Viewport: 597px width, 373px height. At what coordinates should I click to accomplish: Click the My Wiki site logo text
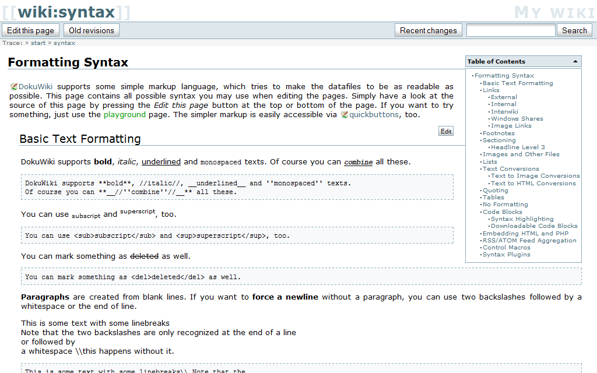(554, 12)
